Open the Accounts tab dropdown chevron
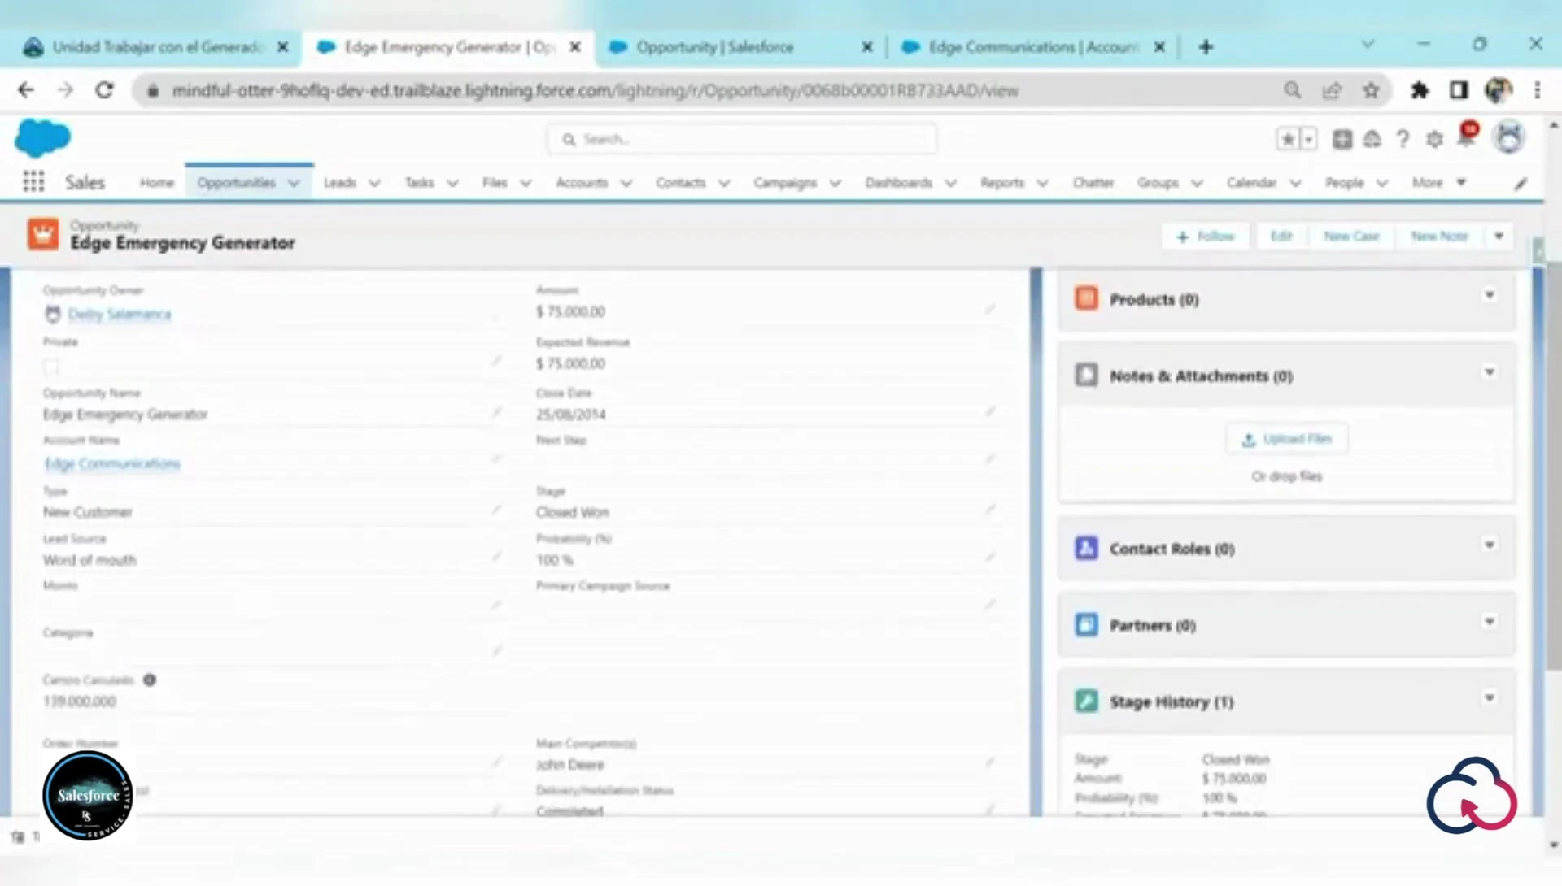This screenshot has height=886, width=1562. pyautogui.click(x=626, y=184)
